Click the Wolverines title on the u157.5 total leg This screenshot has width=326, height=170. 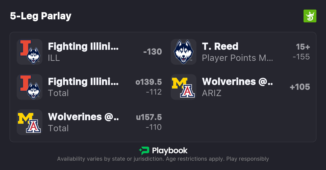coord(83,117)
